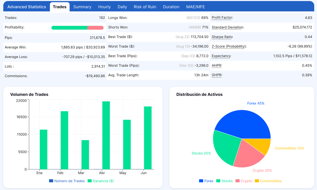Click the Profit Factor label
This screenshot has width=317, height=190.
(222, 18)
